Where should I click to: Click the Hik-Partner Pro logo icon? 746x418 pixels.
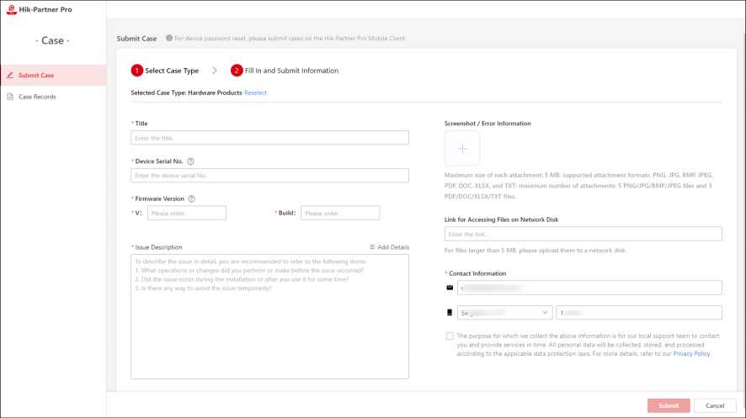point(12,8)
